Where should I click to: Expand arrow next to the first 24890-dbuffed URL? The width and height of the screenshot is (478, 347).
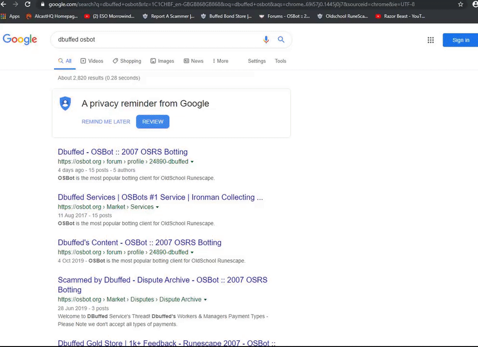[192, 162]
